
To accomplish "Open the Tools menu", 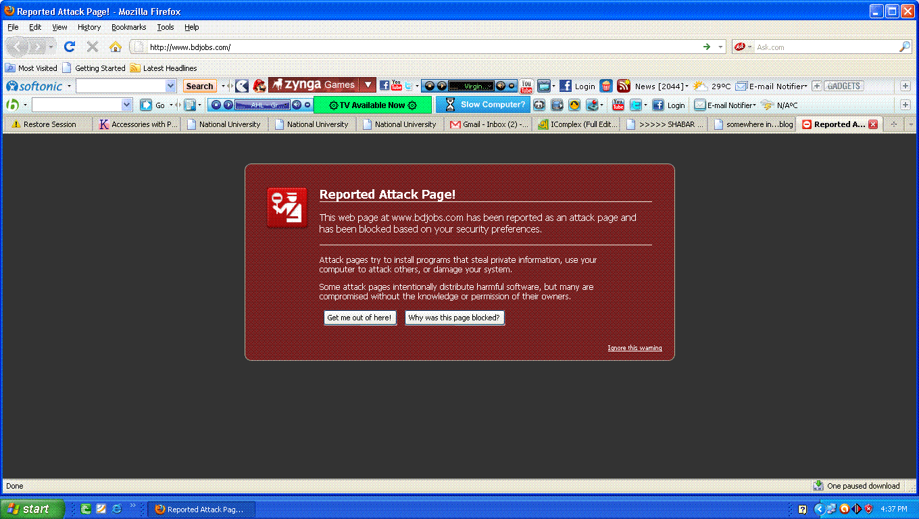I will click(x=166, y=27).
